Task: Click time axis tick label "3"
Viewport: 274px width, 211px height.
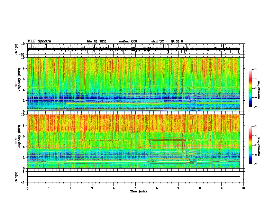Action: click(x=92, y=188)
